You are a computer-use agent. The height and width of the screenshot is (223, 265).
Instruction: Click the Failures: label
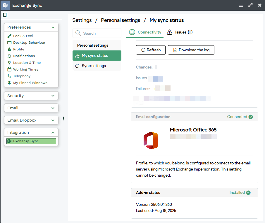coord(143,89)
